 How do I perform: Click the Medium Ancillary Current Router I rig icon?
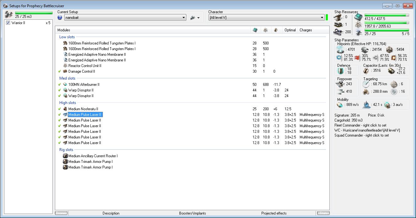point(65,156)
